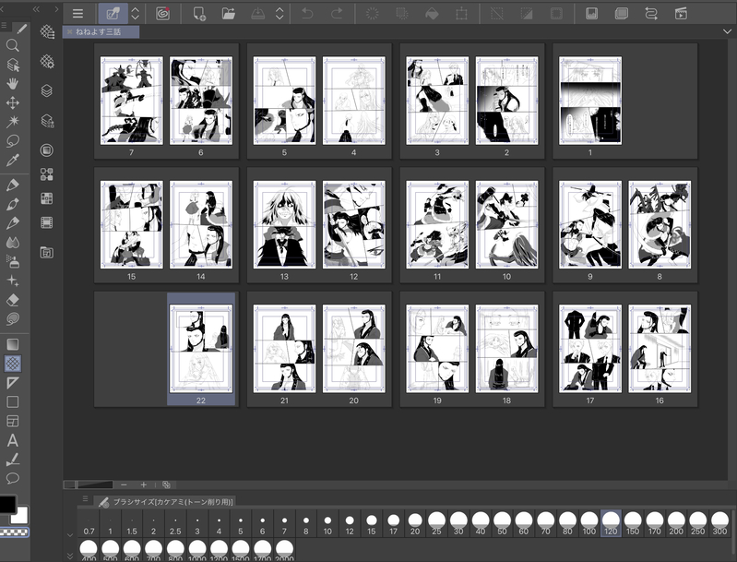Create a new document

pos(199,14)
